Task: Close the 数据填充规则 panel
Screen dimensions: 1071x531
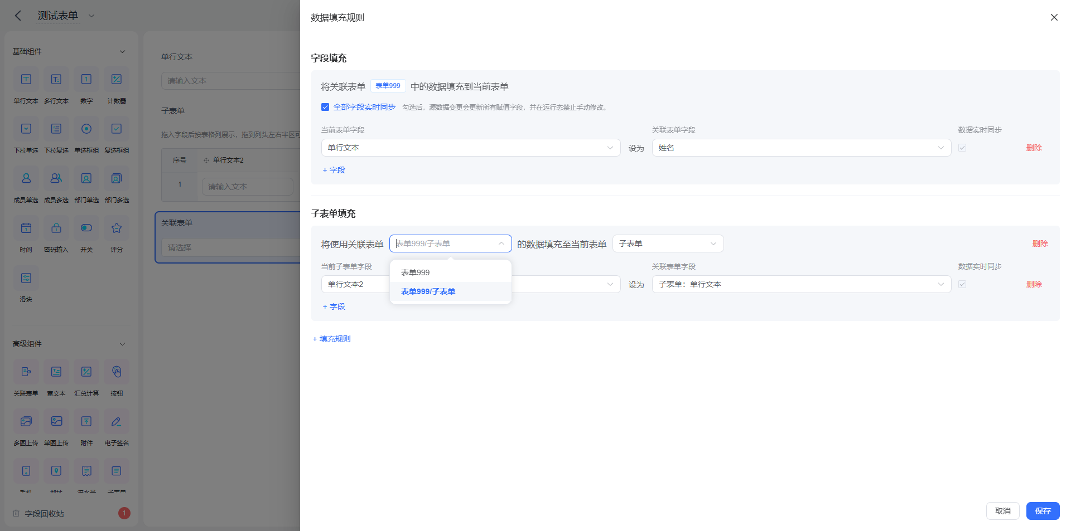Action: [1054, 17]
